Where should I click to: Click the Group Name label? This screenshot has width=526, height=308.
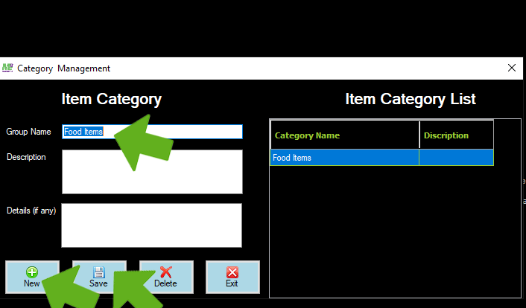28,132
